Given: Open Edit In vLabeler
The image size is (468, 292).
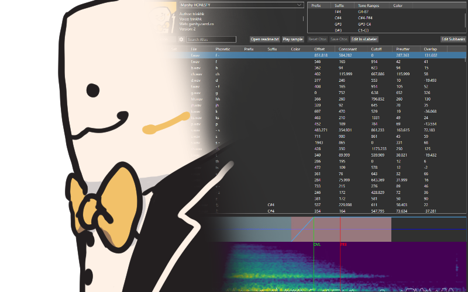Looking at the screenshot, I should [366, 39].
